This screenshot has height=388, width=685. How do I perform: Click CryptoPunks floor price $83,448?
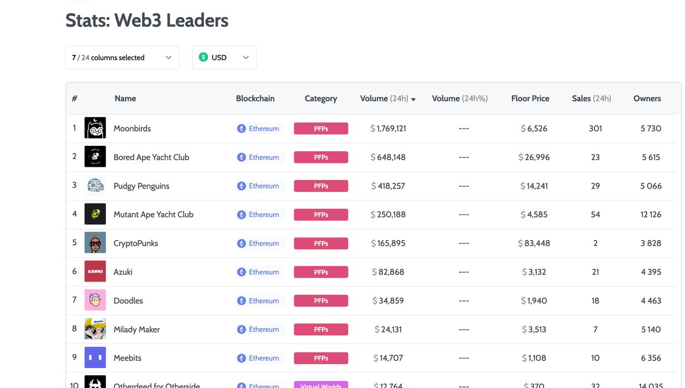(x=534, y=243)
